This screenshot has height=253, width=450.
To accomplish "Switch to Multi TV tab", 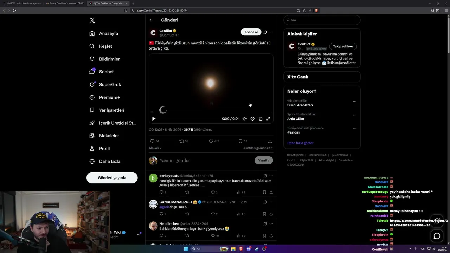I will click(22, 4).
